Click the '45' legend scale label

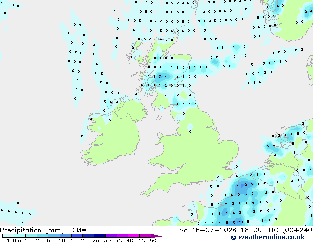click(x=141, y=240)
